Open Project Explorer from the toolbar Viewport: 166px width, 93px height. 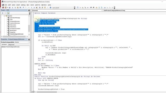click(40, 7)
